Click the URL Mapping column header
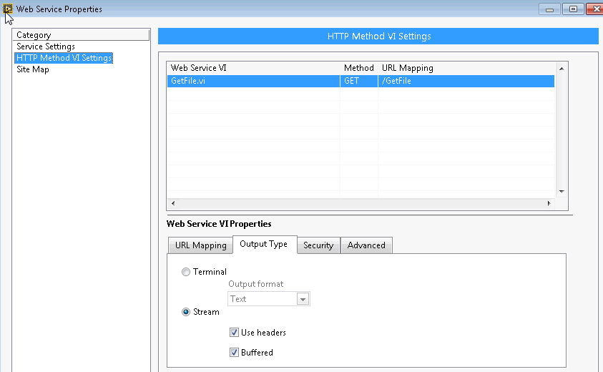The image size is (603, 372). point(407,68)
